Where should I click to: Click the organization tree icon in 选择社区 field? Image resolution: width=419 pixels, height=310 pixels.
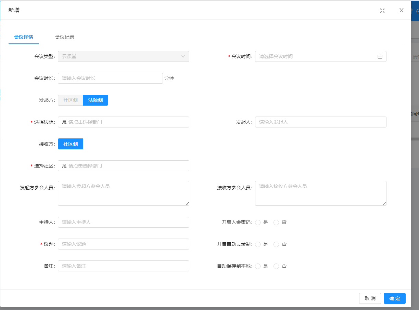[x=64, y=166]
